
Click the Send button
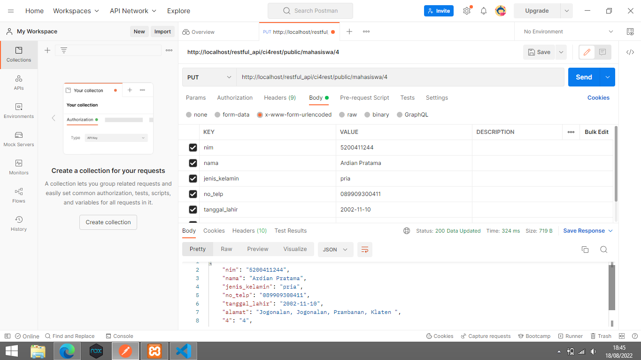pos(584,77)
